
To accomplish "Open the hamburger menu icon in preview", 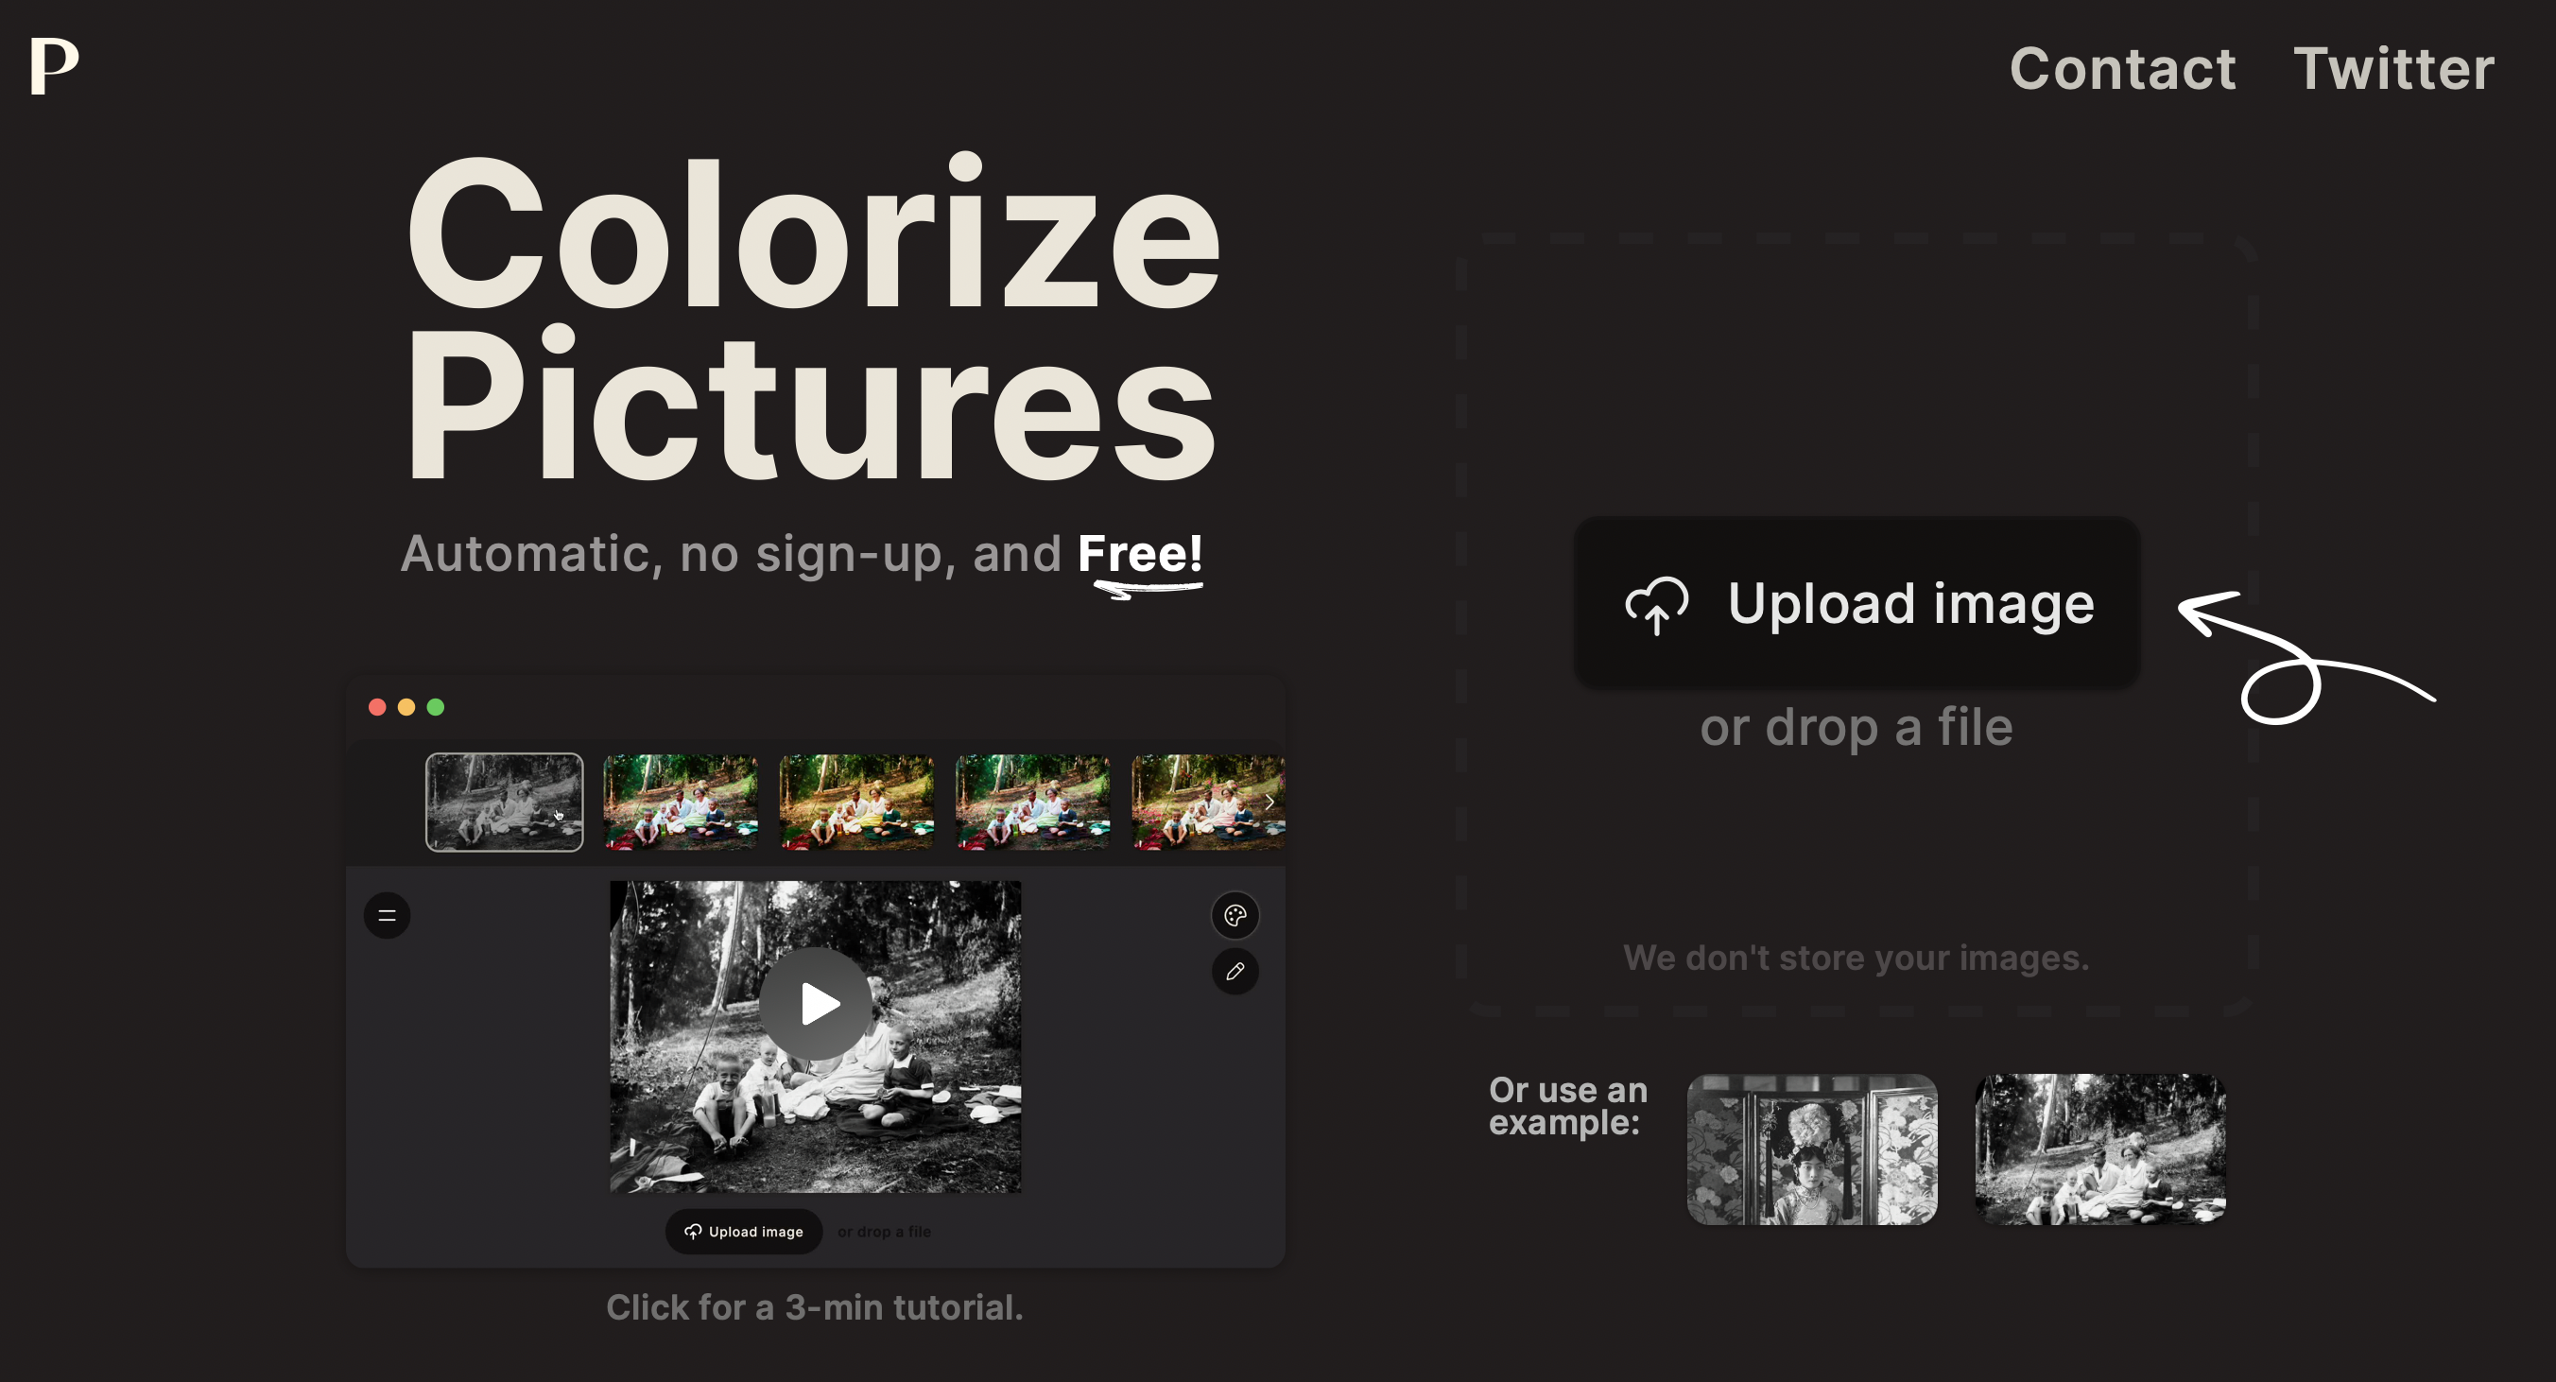I will click(x=387, y=915).
